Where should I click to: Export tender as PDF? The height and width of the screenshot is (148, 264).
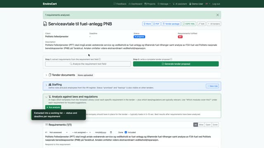point(156,24)
